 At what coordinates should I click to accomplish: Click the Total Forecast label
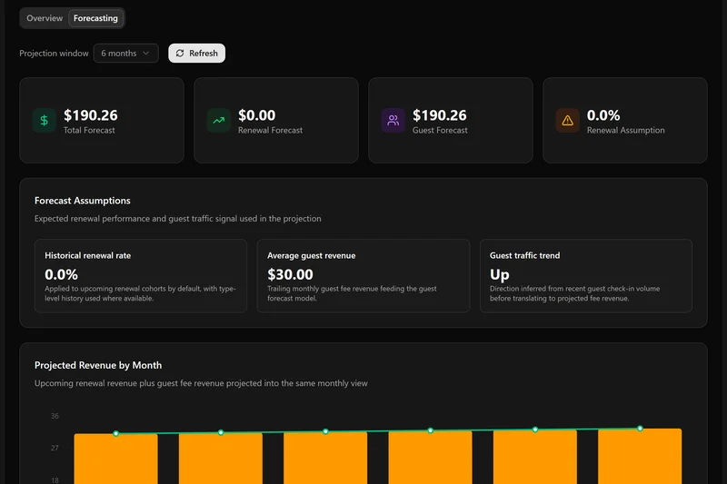(89, 130)
